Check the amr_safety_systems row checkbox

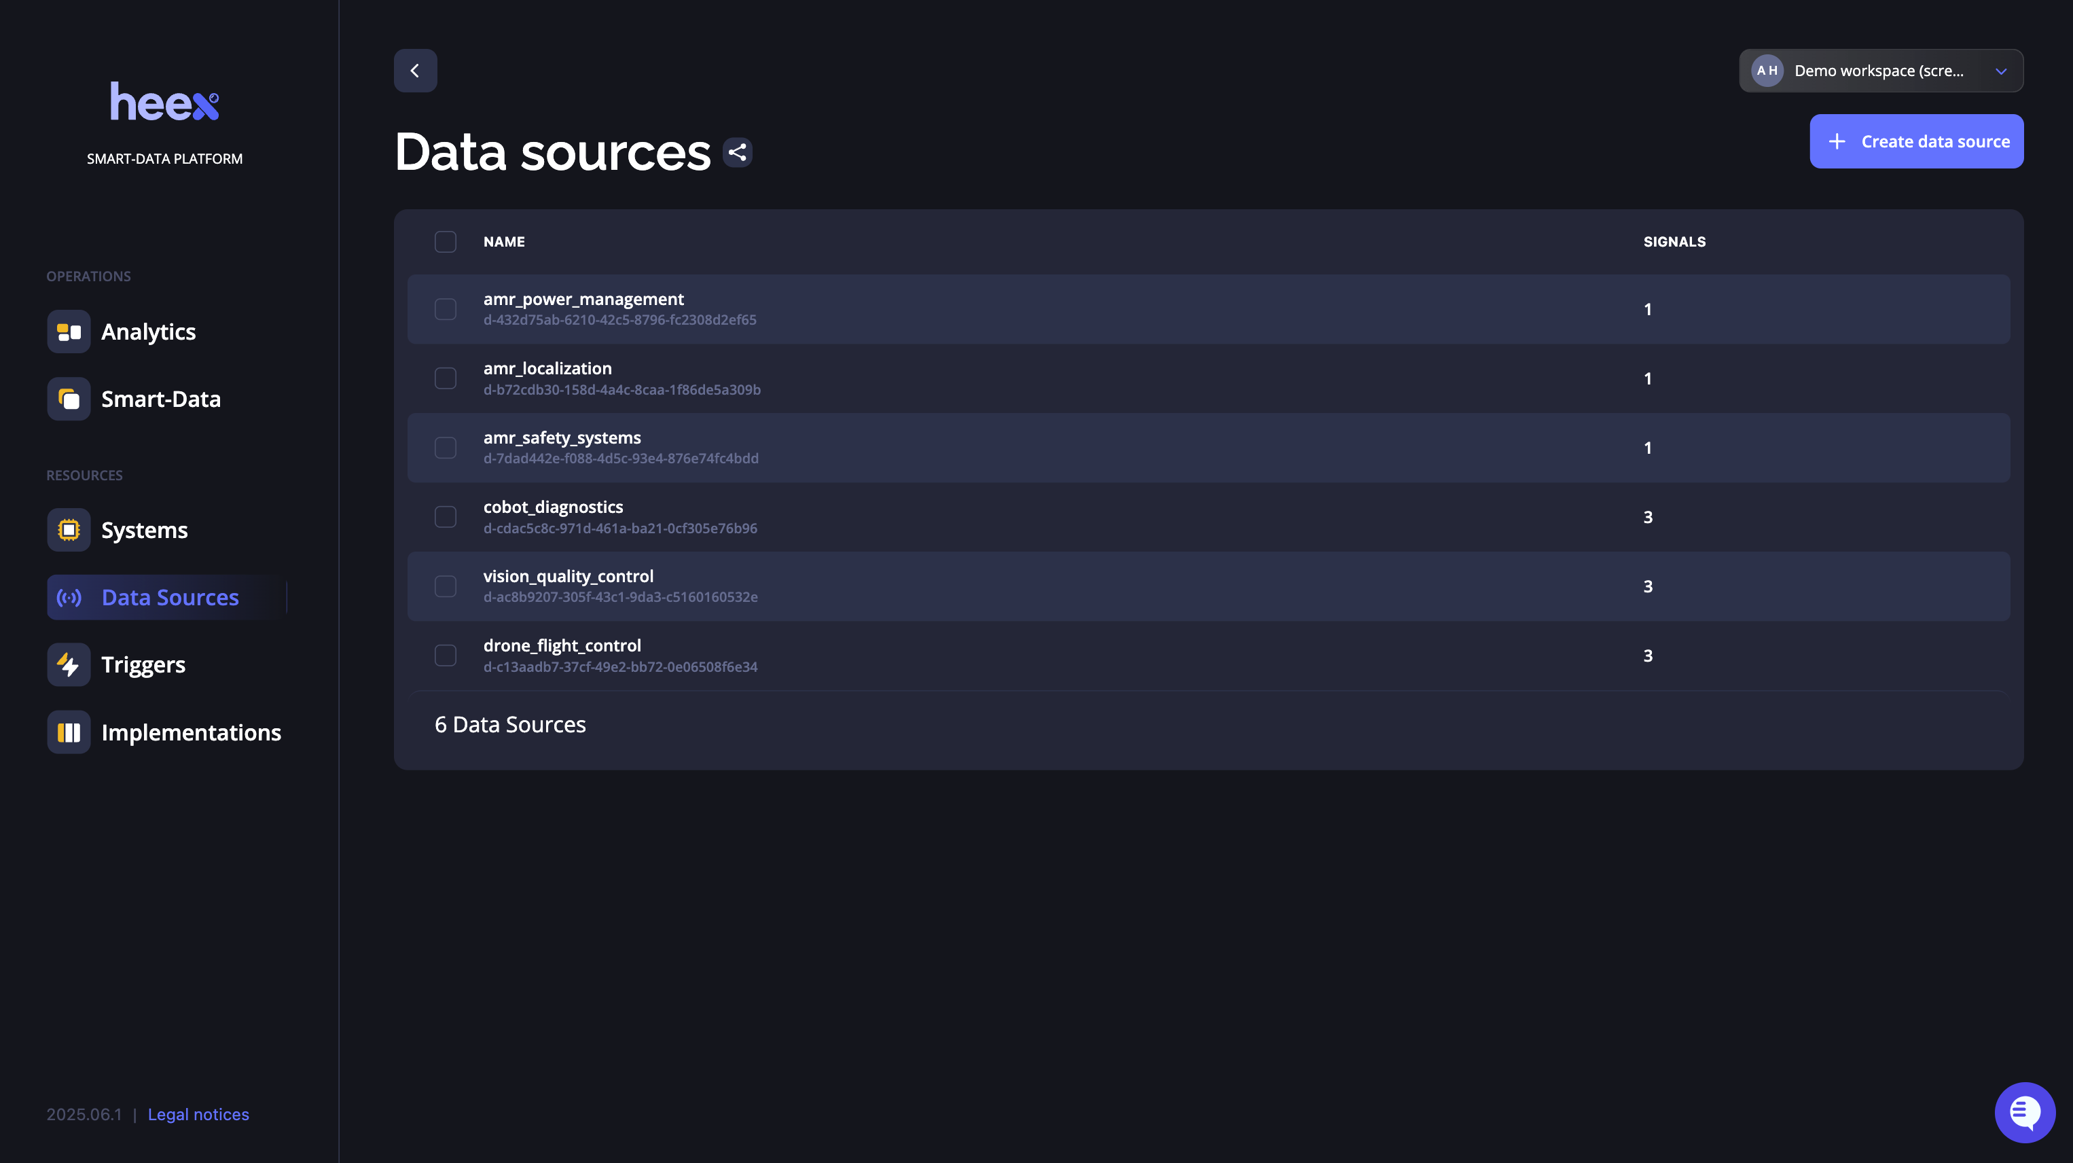tap(445, 448)
